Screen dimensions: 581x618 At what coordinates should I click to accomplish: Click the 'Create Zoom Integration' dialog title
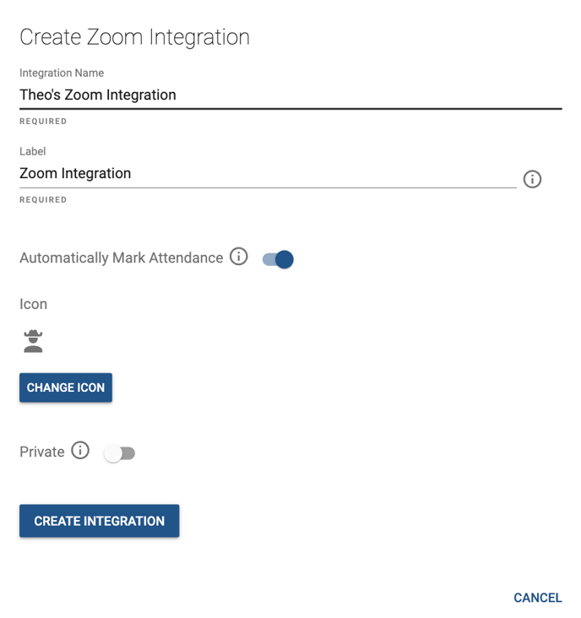click(135, 37)
